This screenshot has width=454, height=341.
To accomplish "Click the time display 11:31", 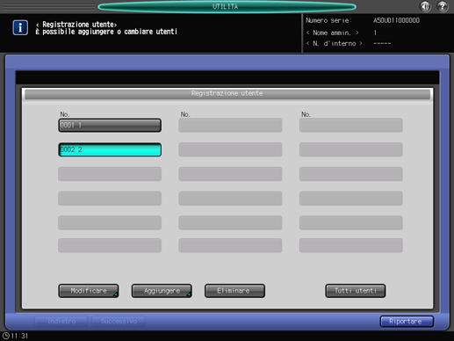I will click(x=19, y=336).
